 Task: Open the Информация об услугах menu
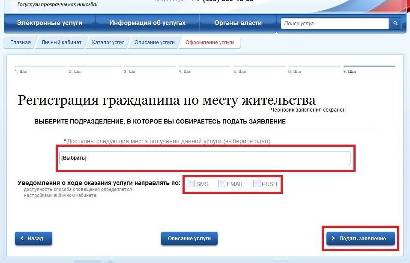pos(147,23)
